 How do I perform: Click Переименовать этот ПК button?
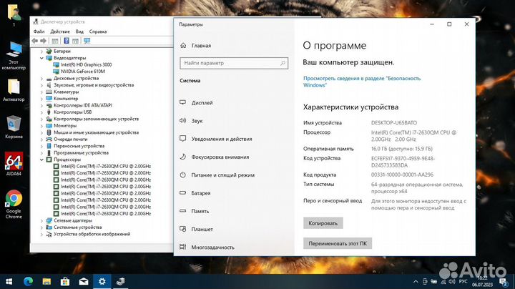pos(338,243)
